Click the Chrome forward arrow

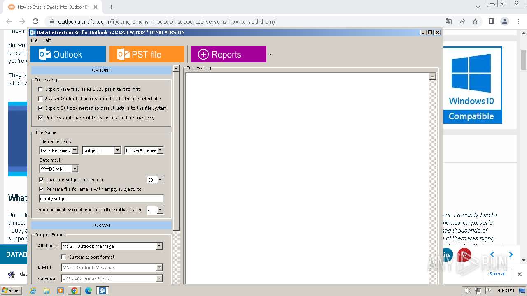[22, 21]
